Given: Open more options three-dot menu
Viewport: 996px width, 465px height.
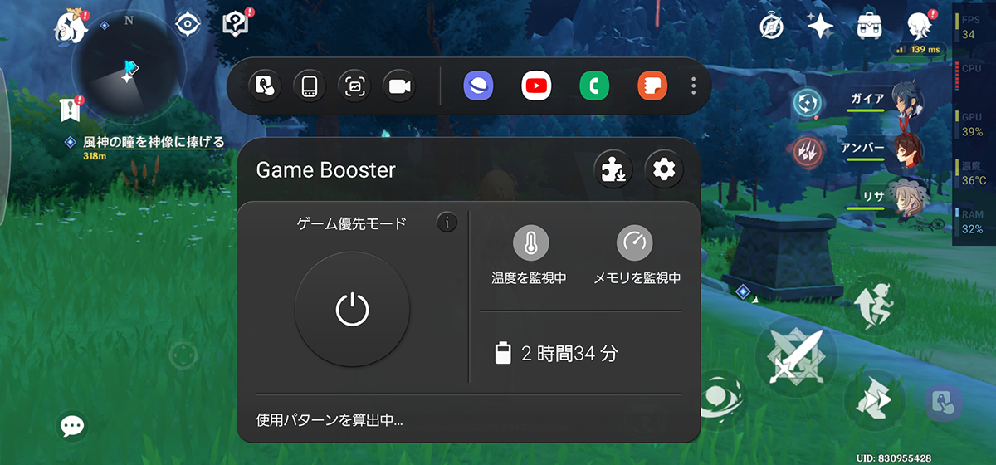Looking at the screenshot, I should coord(693,86).
